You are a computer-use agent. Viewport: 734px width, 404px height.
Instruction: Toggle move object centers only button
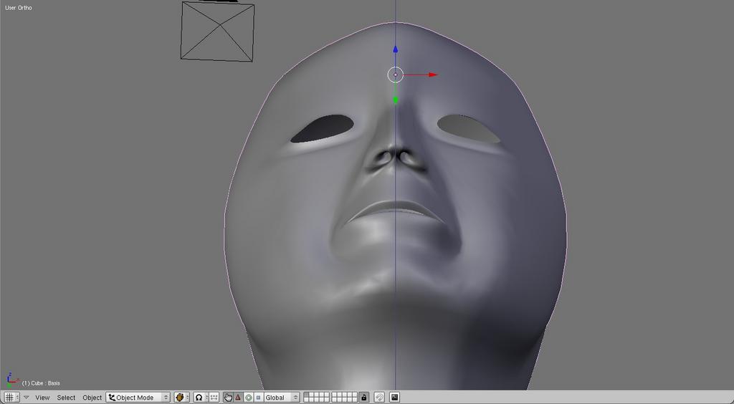pyautogui.click(x=214, y=398)
